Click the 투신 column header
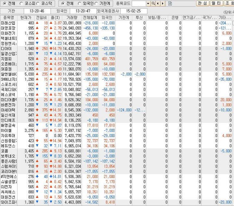Viewport: 234px width, 206px height. point(139,18)
